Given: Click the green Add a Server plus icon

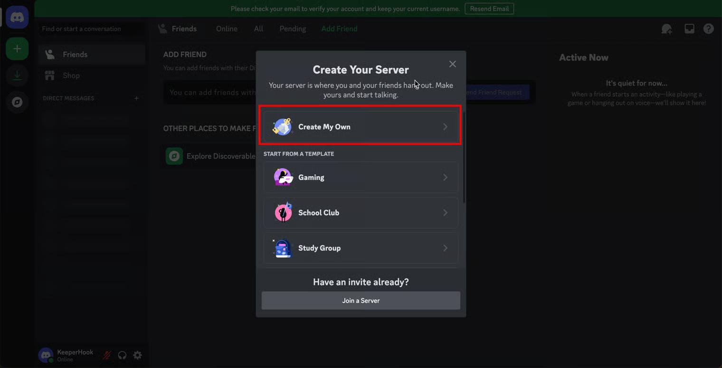Looking at the screenshot, I should point(17,49).
